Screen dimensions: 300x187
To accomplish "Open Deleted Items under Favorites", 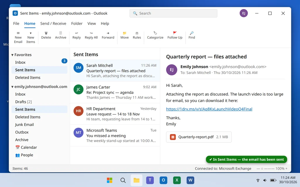I will coord(40,77).
